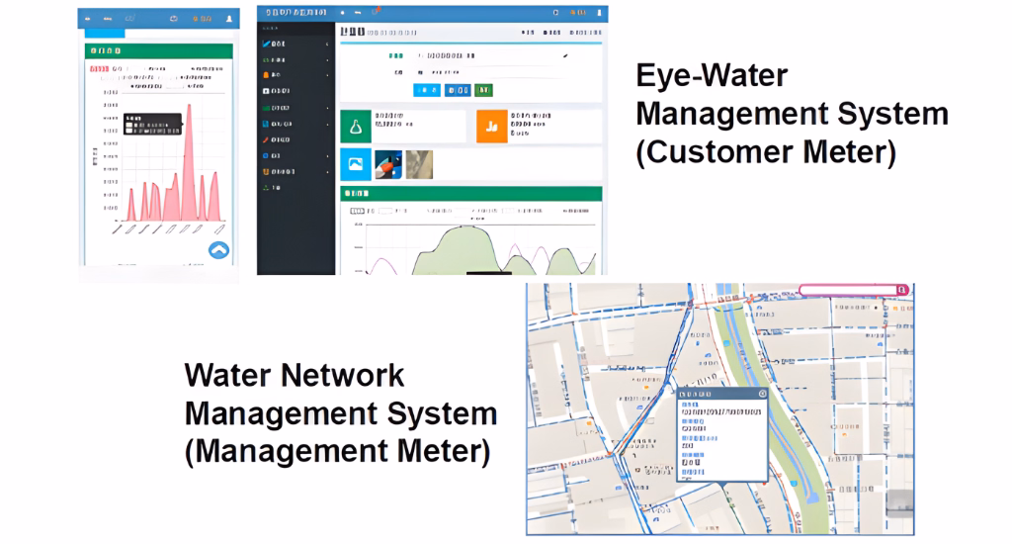Click the "Water Network Management System" heading
The height and width of the screenshot is (544, 1012).
pyautogui.click(x=341, y=394)
